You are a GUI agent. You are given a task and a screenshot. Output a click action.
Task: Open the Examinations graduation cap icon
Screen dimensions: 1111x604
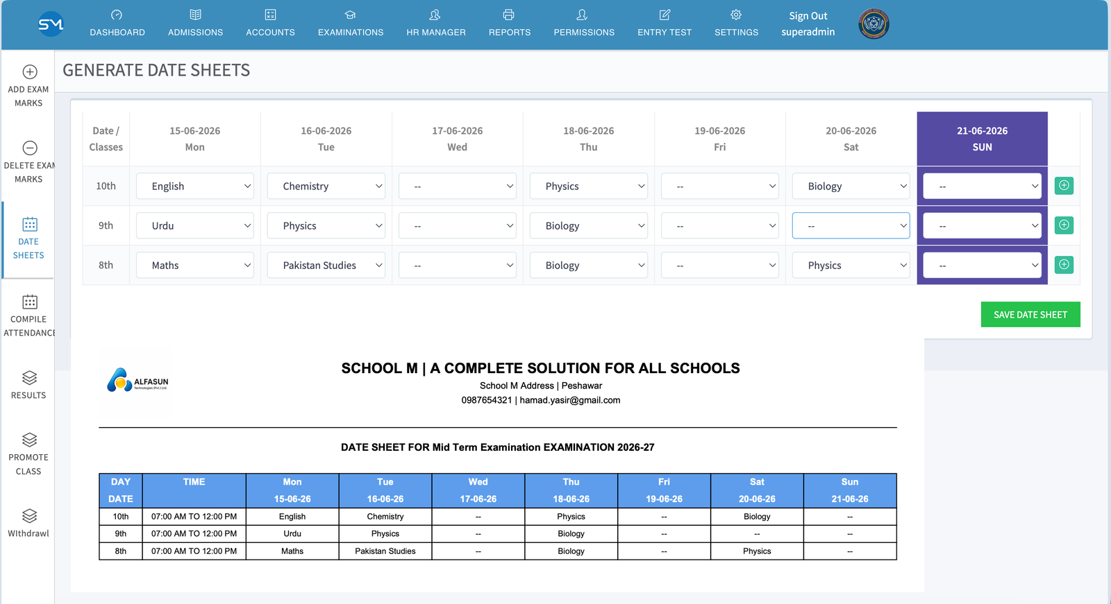coord(350,15)
